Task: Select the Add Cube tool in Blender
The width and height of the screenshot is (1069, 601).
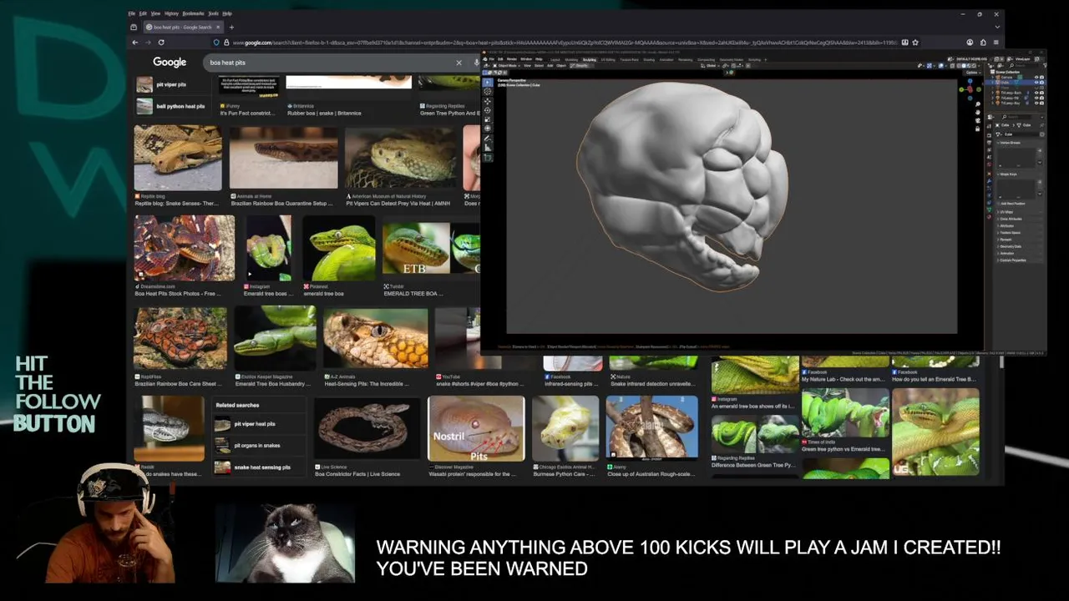Action: click(x=488, y=158)
